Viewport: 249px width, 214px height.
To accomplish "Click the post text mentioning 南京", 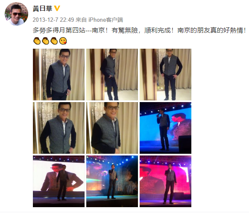I will click(x=140, y=30).
